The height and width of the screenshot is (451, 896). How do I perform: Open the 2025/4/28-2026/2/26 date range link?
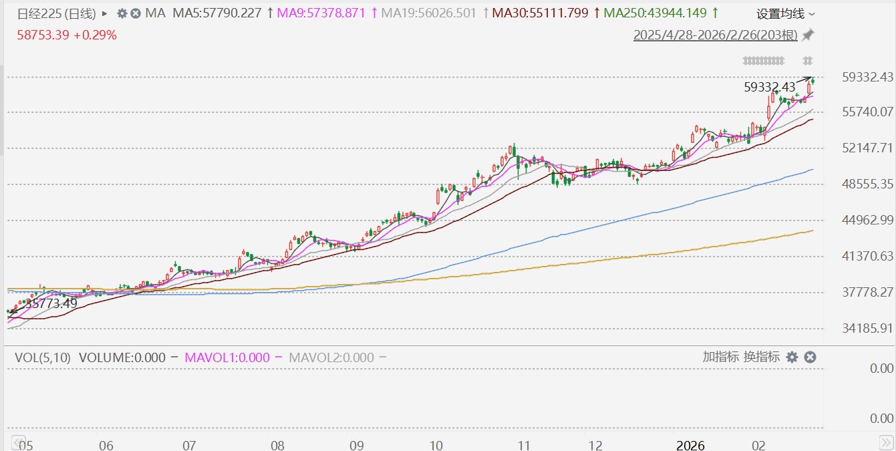(716, 35)
